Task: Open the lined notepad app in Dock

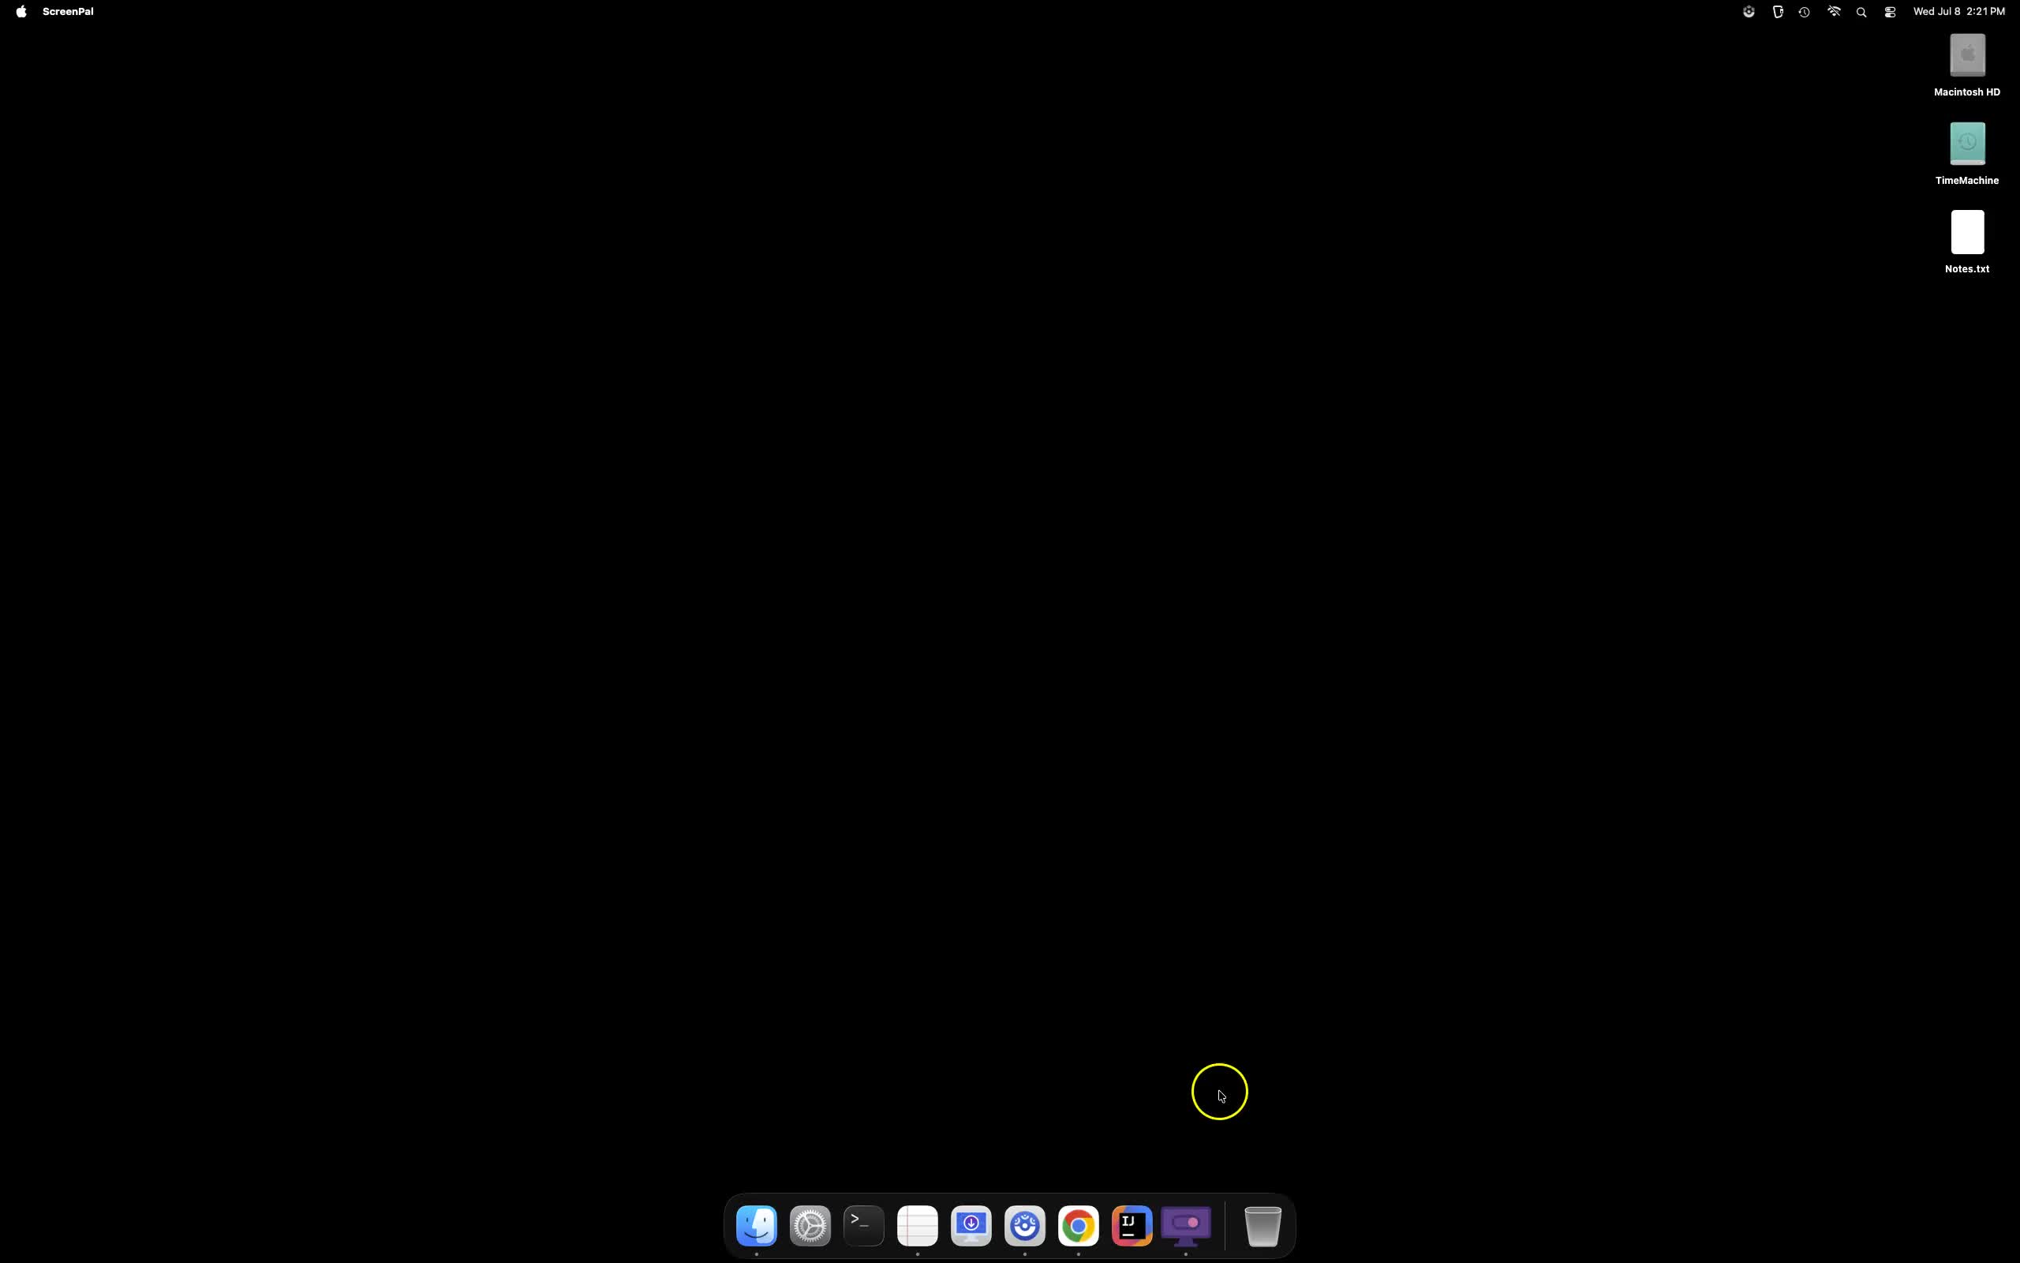Action: 918,1225
